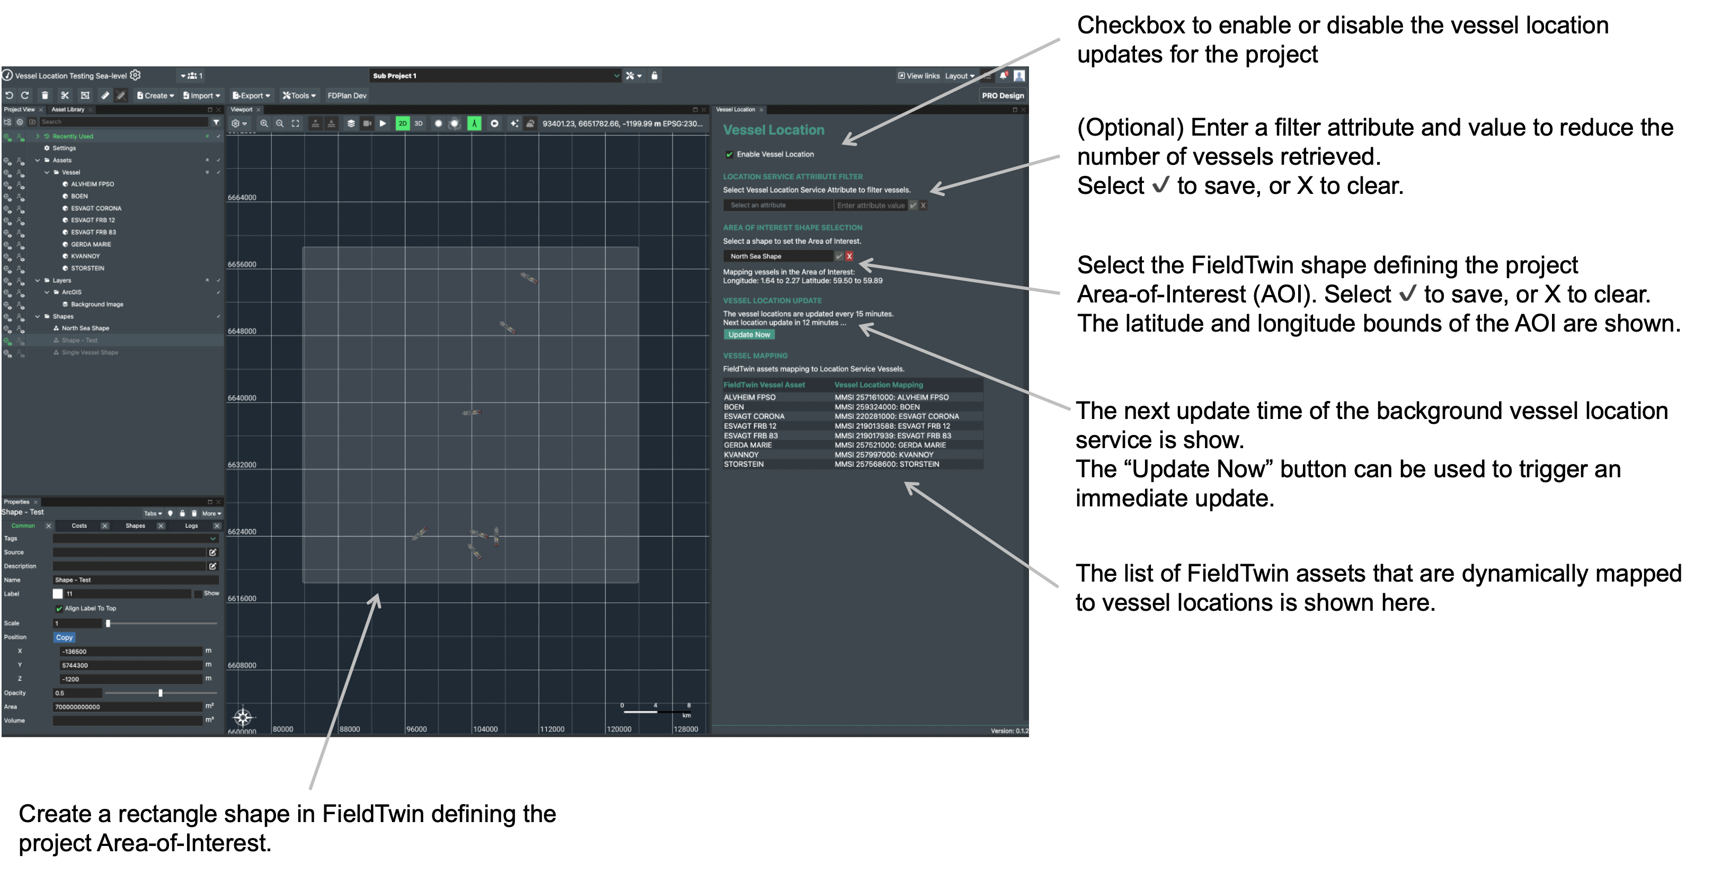Viewport: 1712px width, 874px height.
Task: Click the zoom in magnifier in viewport
Action: pyautogui.click(x=264, y=123)
